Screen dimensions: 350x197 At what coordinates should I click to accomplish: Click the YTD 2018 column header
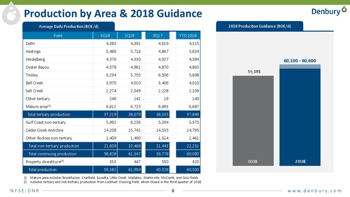coord(188,35)
